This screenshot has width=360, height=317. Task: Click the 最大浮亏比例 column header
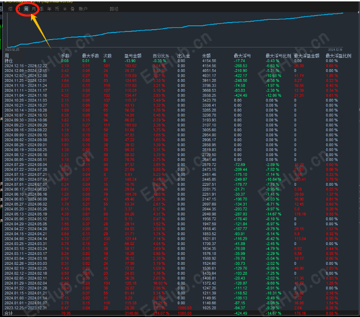pyautogui.click(x=278, y=56)
